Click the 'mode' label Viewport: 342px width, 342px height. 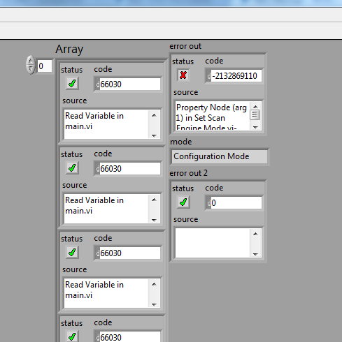[181, 142]
